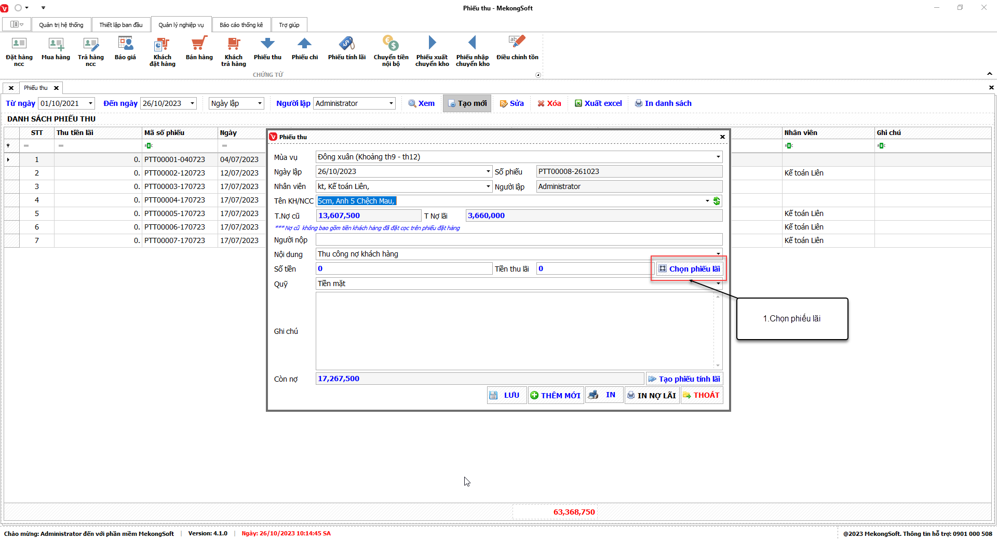The width and height of the screenshot is (997, 539).
Task: Click the Xuất excel toolbar button
Action: point(598,103)
